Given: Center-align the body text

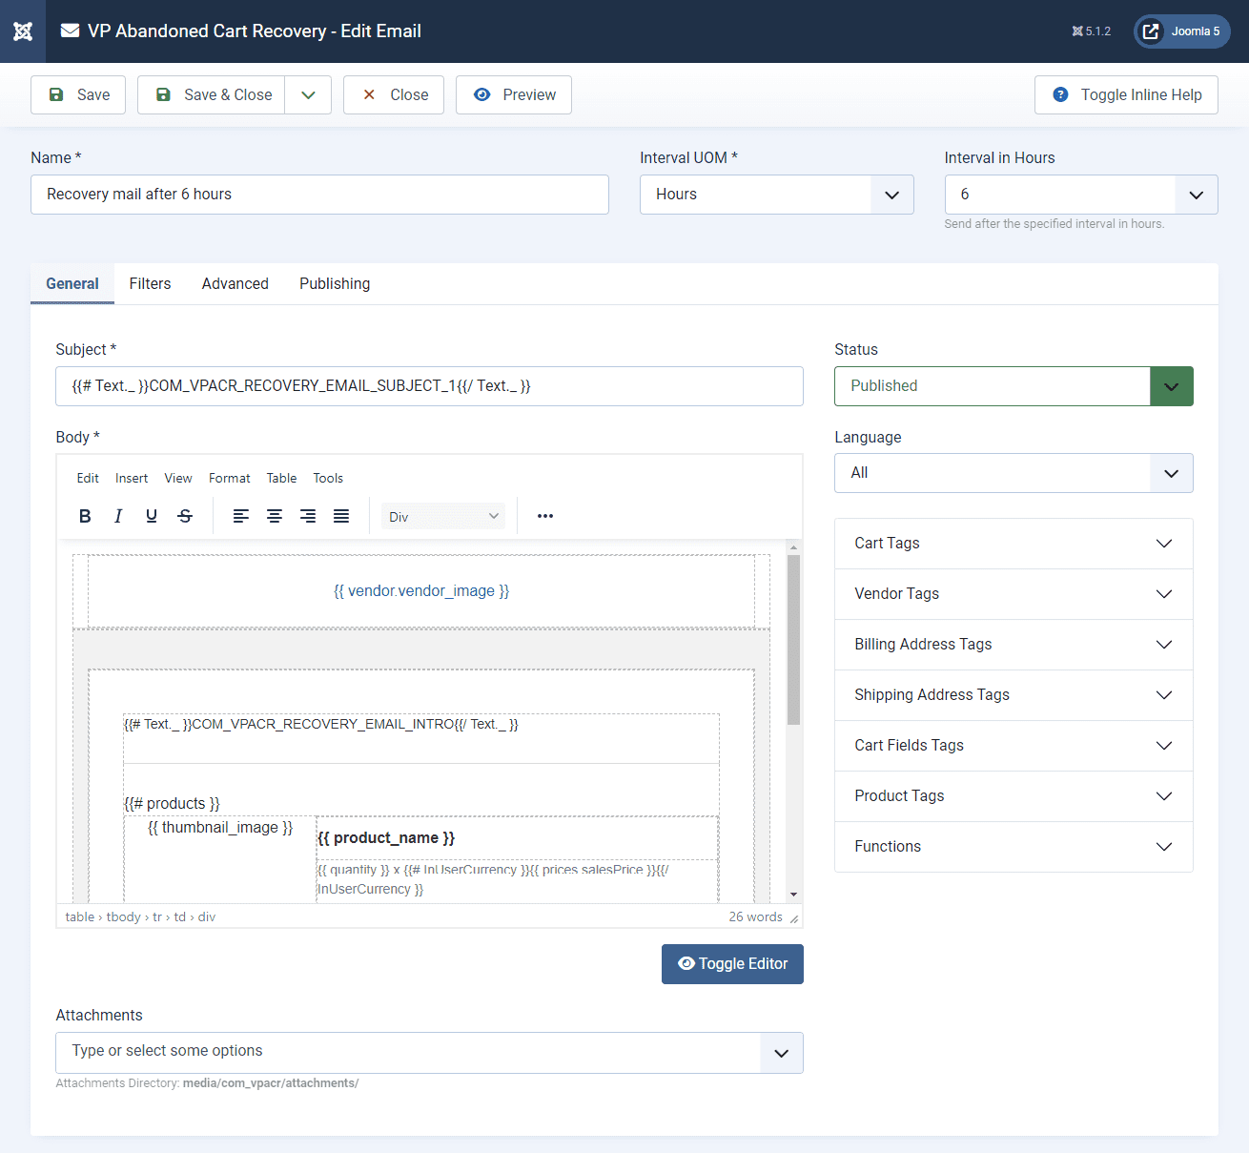Looking at the screenshot, I should [275, 516].
